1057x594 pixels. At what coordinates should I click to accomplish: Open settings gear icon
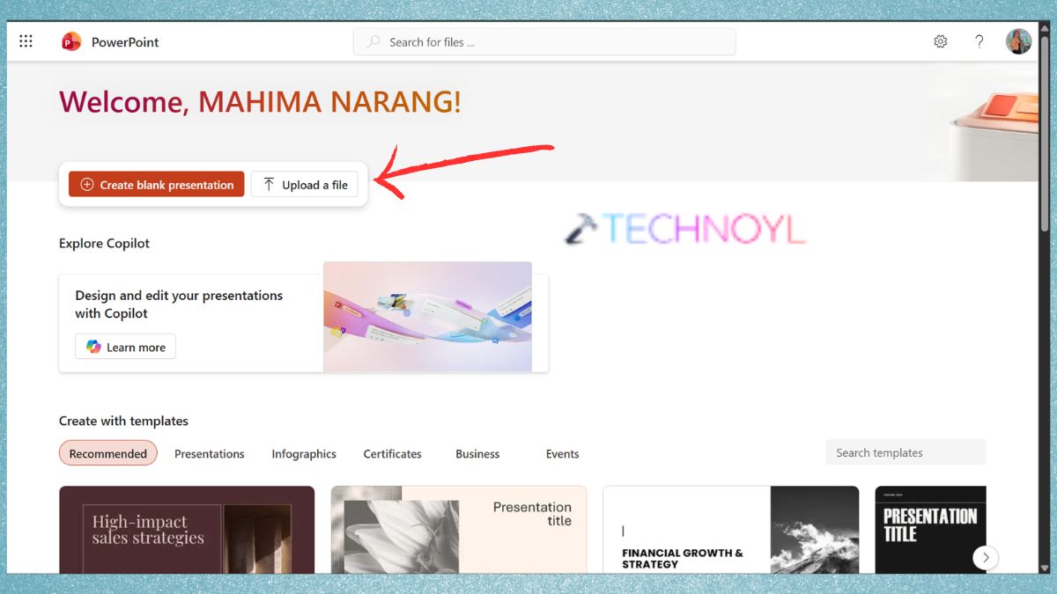tap(941, 41)
